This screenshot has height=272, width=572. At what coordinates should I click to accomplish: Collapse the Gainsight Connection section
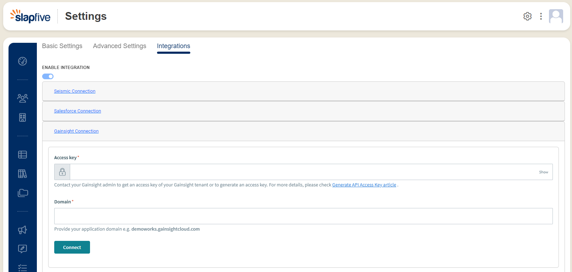point(76,131)
